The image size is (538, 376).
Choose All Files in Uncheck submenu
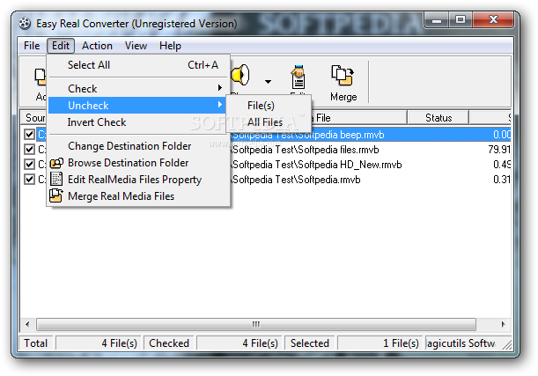269,122
